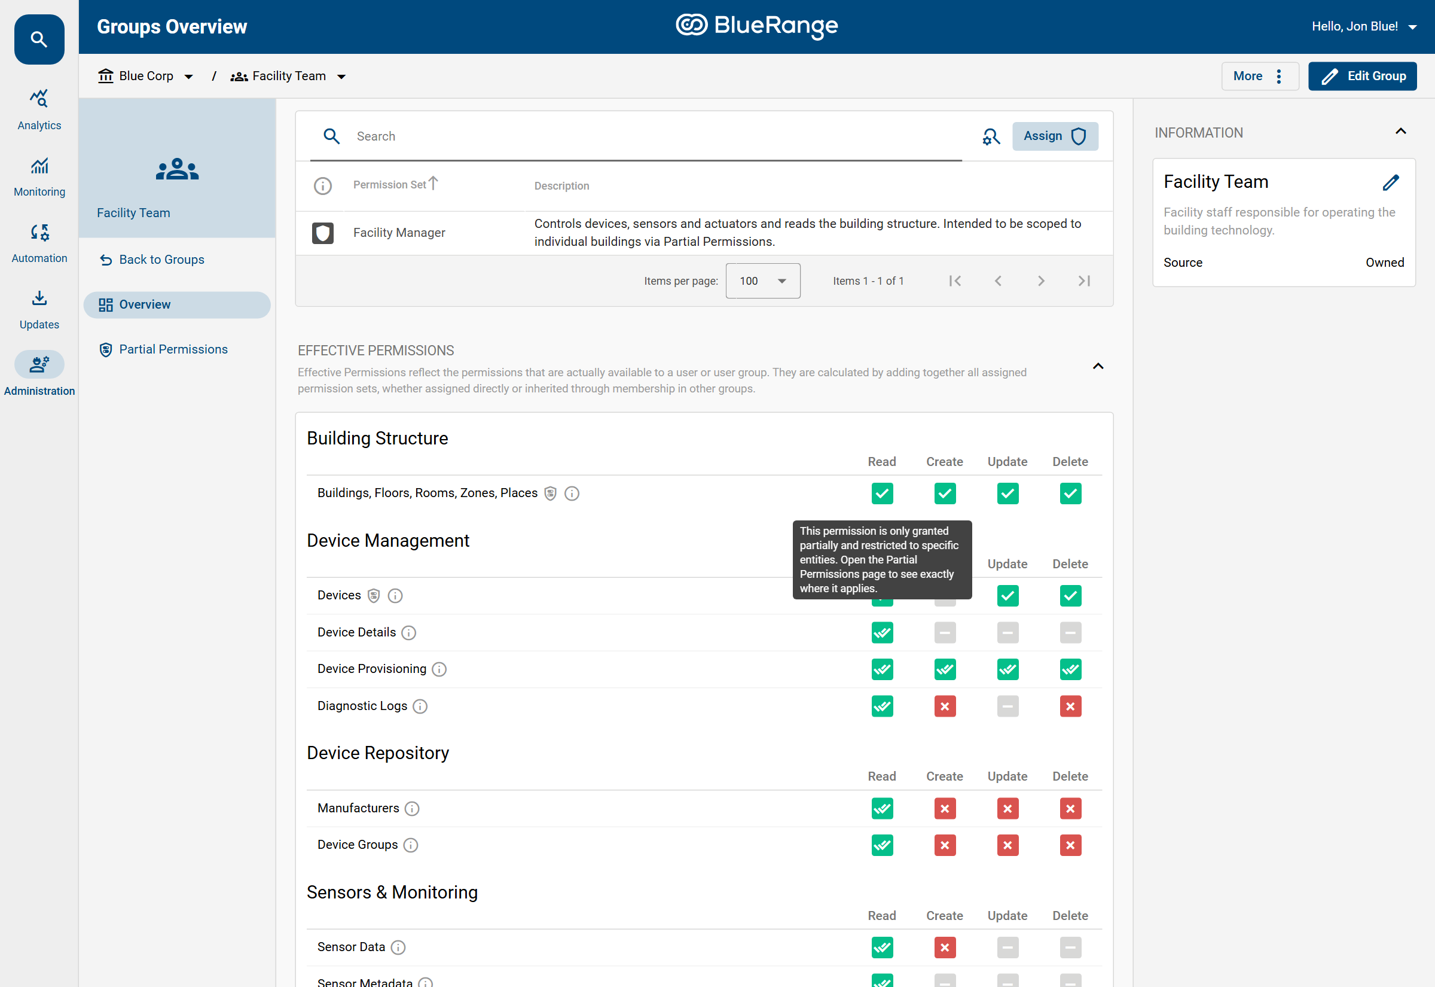Click the Building Structure section heading

coord(377,438)
